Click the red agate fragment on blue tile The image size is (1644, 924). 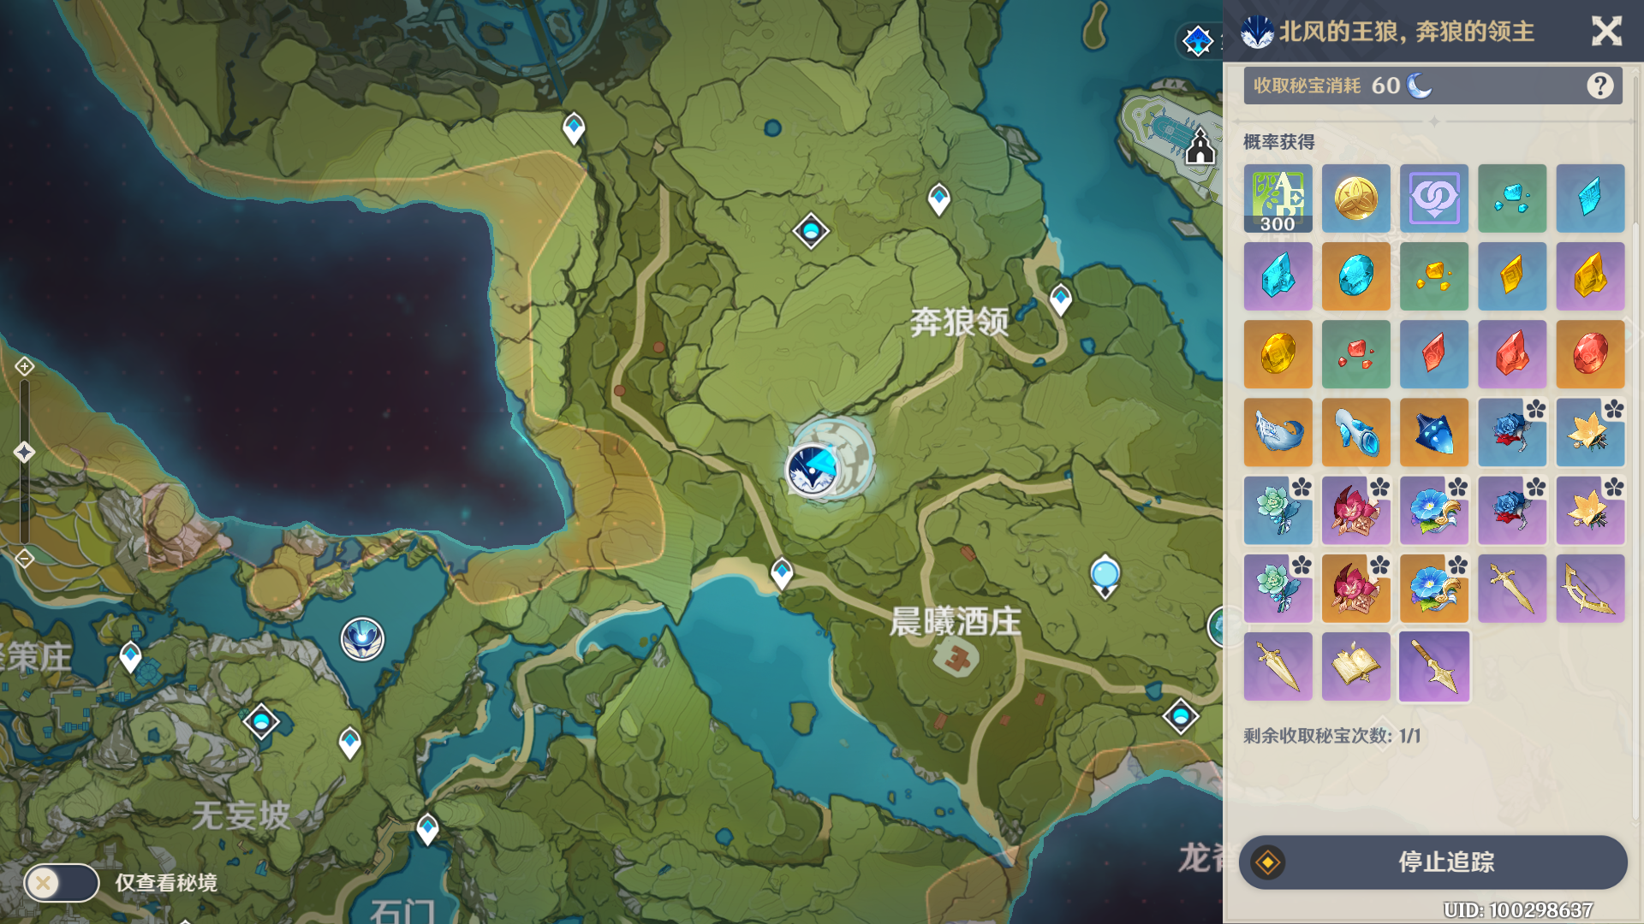pyautogui.click(x=1434, y=354)
